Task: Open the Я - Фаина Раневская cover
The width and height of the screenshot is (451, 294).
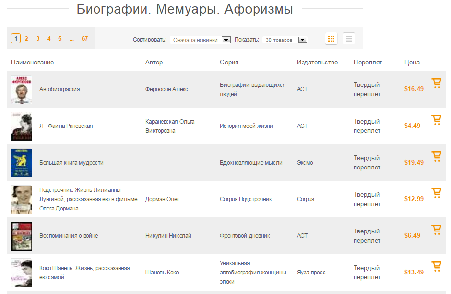Action: click(22, 126)
